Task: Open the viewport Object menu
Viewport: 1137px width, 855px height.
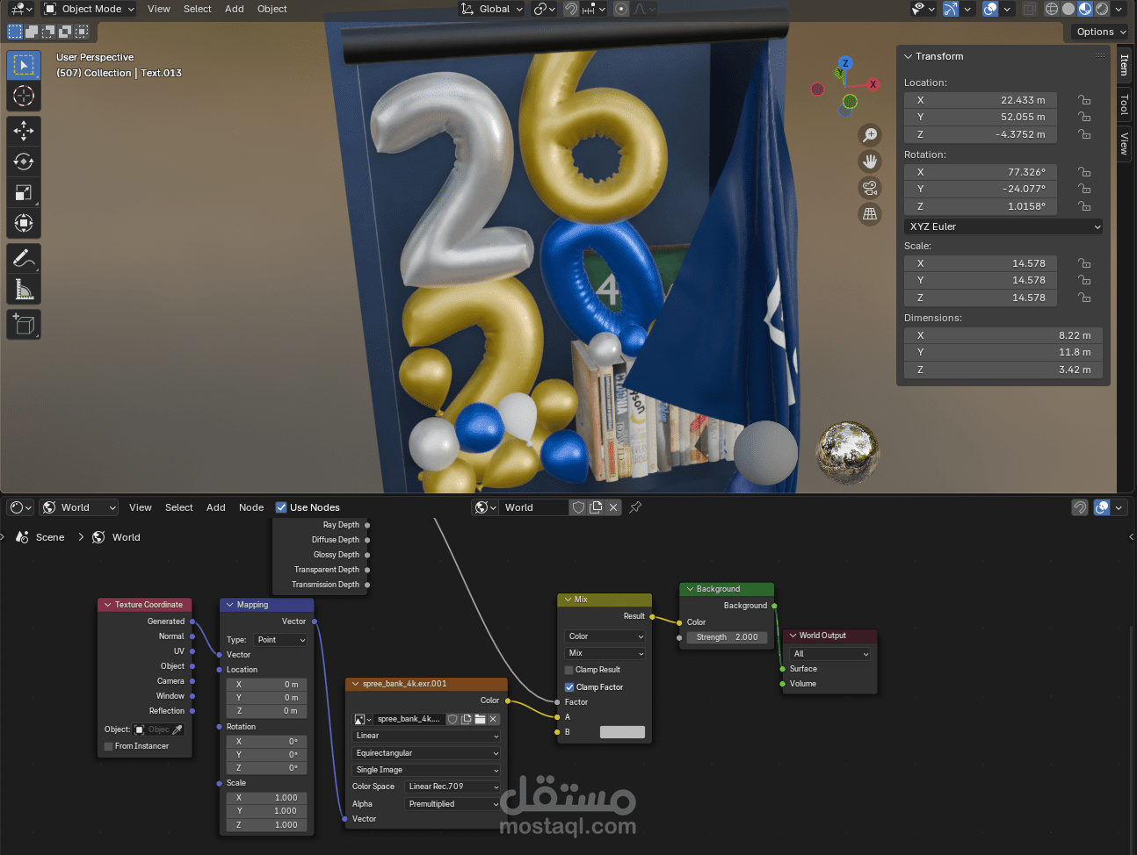Action: [x=272, y=9]
